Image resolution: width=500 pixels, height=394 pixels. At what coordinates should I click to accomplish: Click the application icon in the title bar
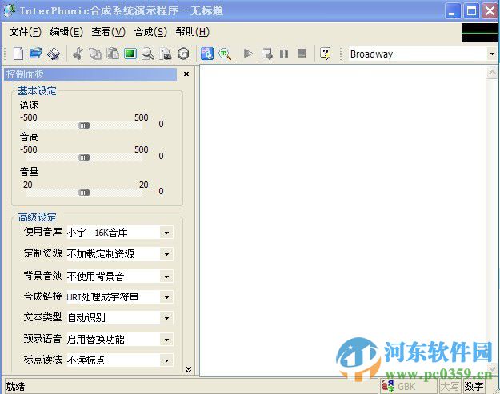click(10, 10)
